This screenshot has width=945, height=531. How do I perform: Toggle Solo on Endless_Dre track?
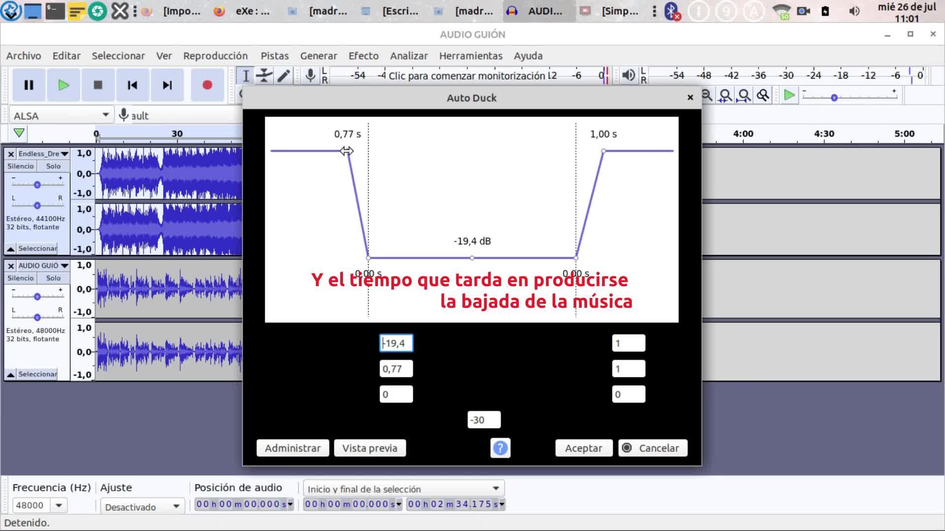[53, 166]
